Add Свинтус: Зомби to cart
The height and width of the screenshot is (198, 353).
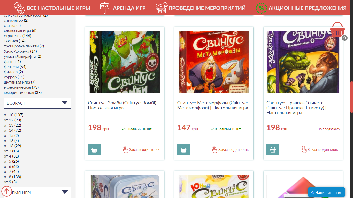coord(94,150)
